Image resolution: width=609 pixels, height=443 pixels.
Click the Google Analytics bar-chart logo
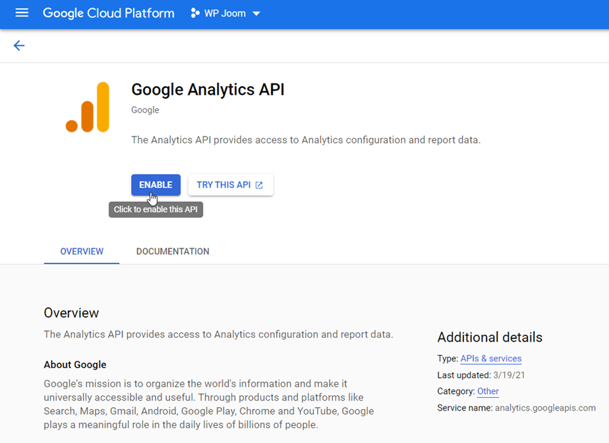87,107
